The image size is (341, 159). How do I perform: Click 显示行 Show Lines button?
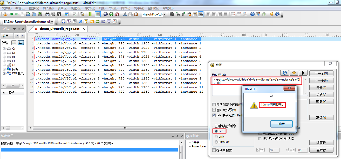(321, 150)
